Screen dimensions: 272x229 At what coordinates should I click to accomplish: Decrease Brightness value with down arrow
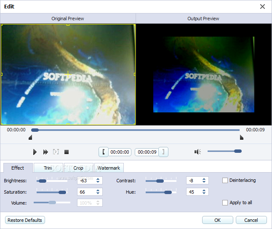(x=98, y=182)
